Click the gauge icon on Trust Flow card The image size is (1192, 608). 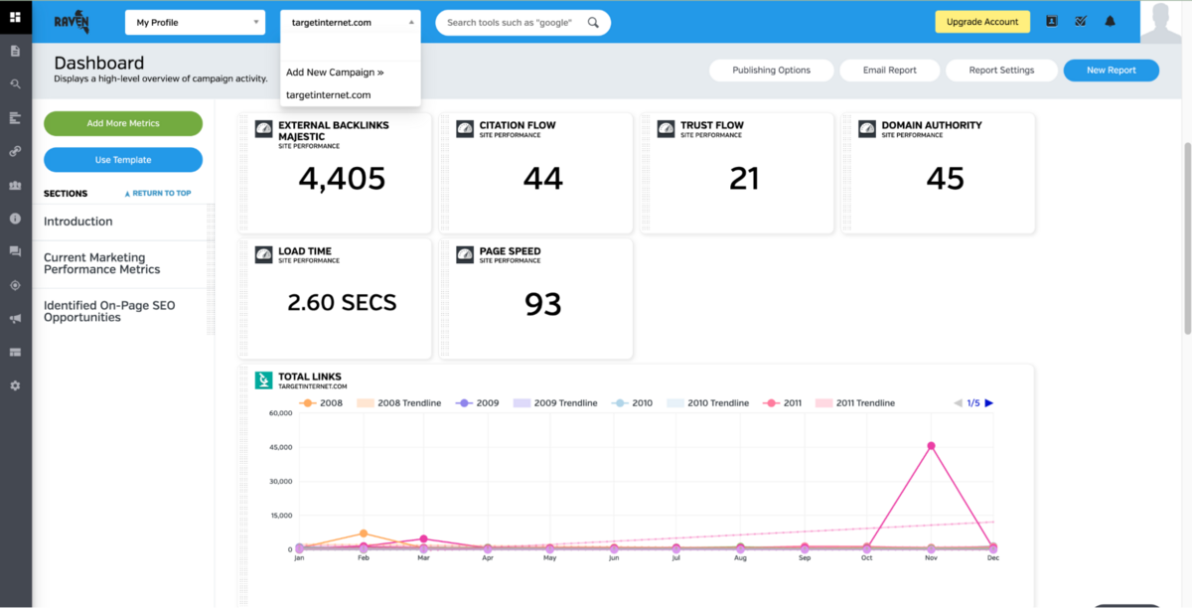(x=666, y=129)
